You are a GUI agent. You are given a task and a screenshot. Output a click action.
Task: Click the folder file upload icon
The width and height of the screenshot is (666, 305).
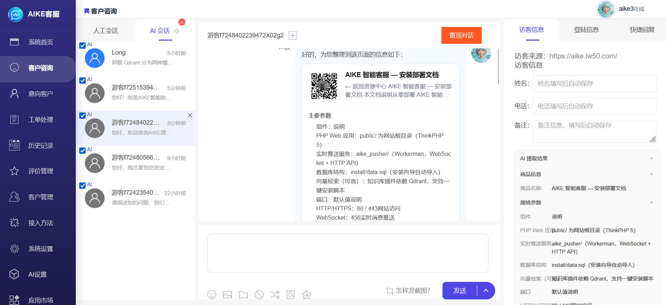(243, 295)
